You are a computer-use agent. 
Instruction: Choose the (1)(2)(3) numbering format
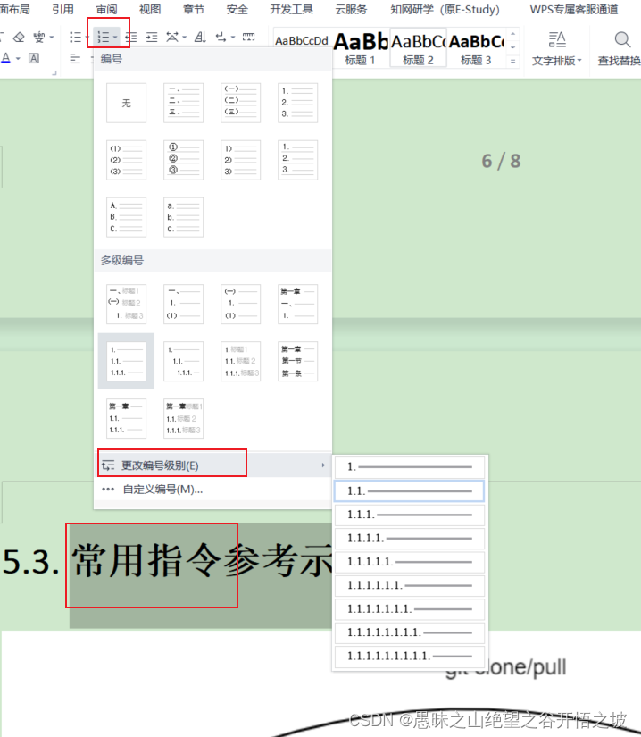(126, 160)
